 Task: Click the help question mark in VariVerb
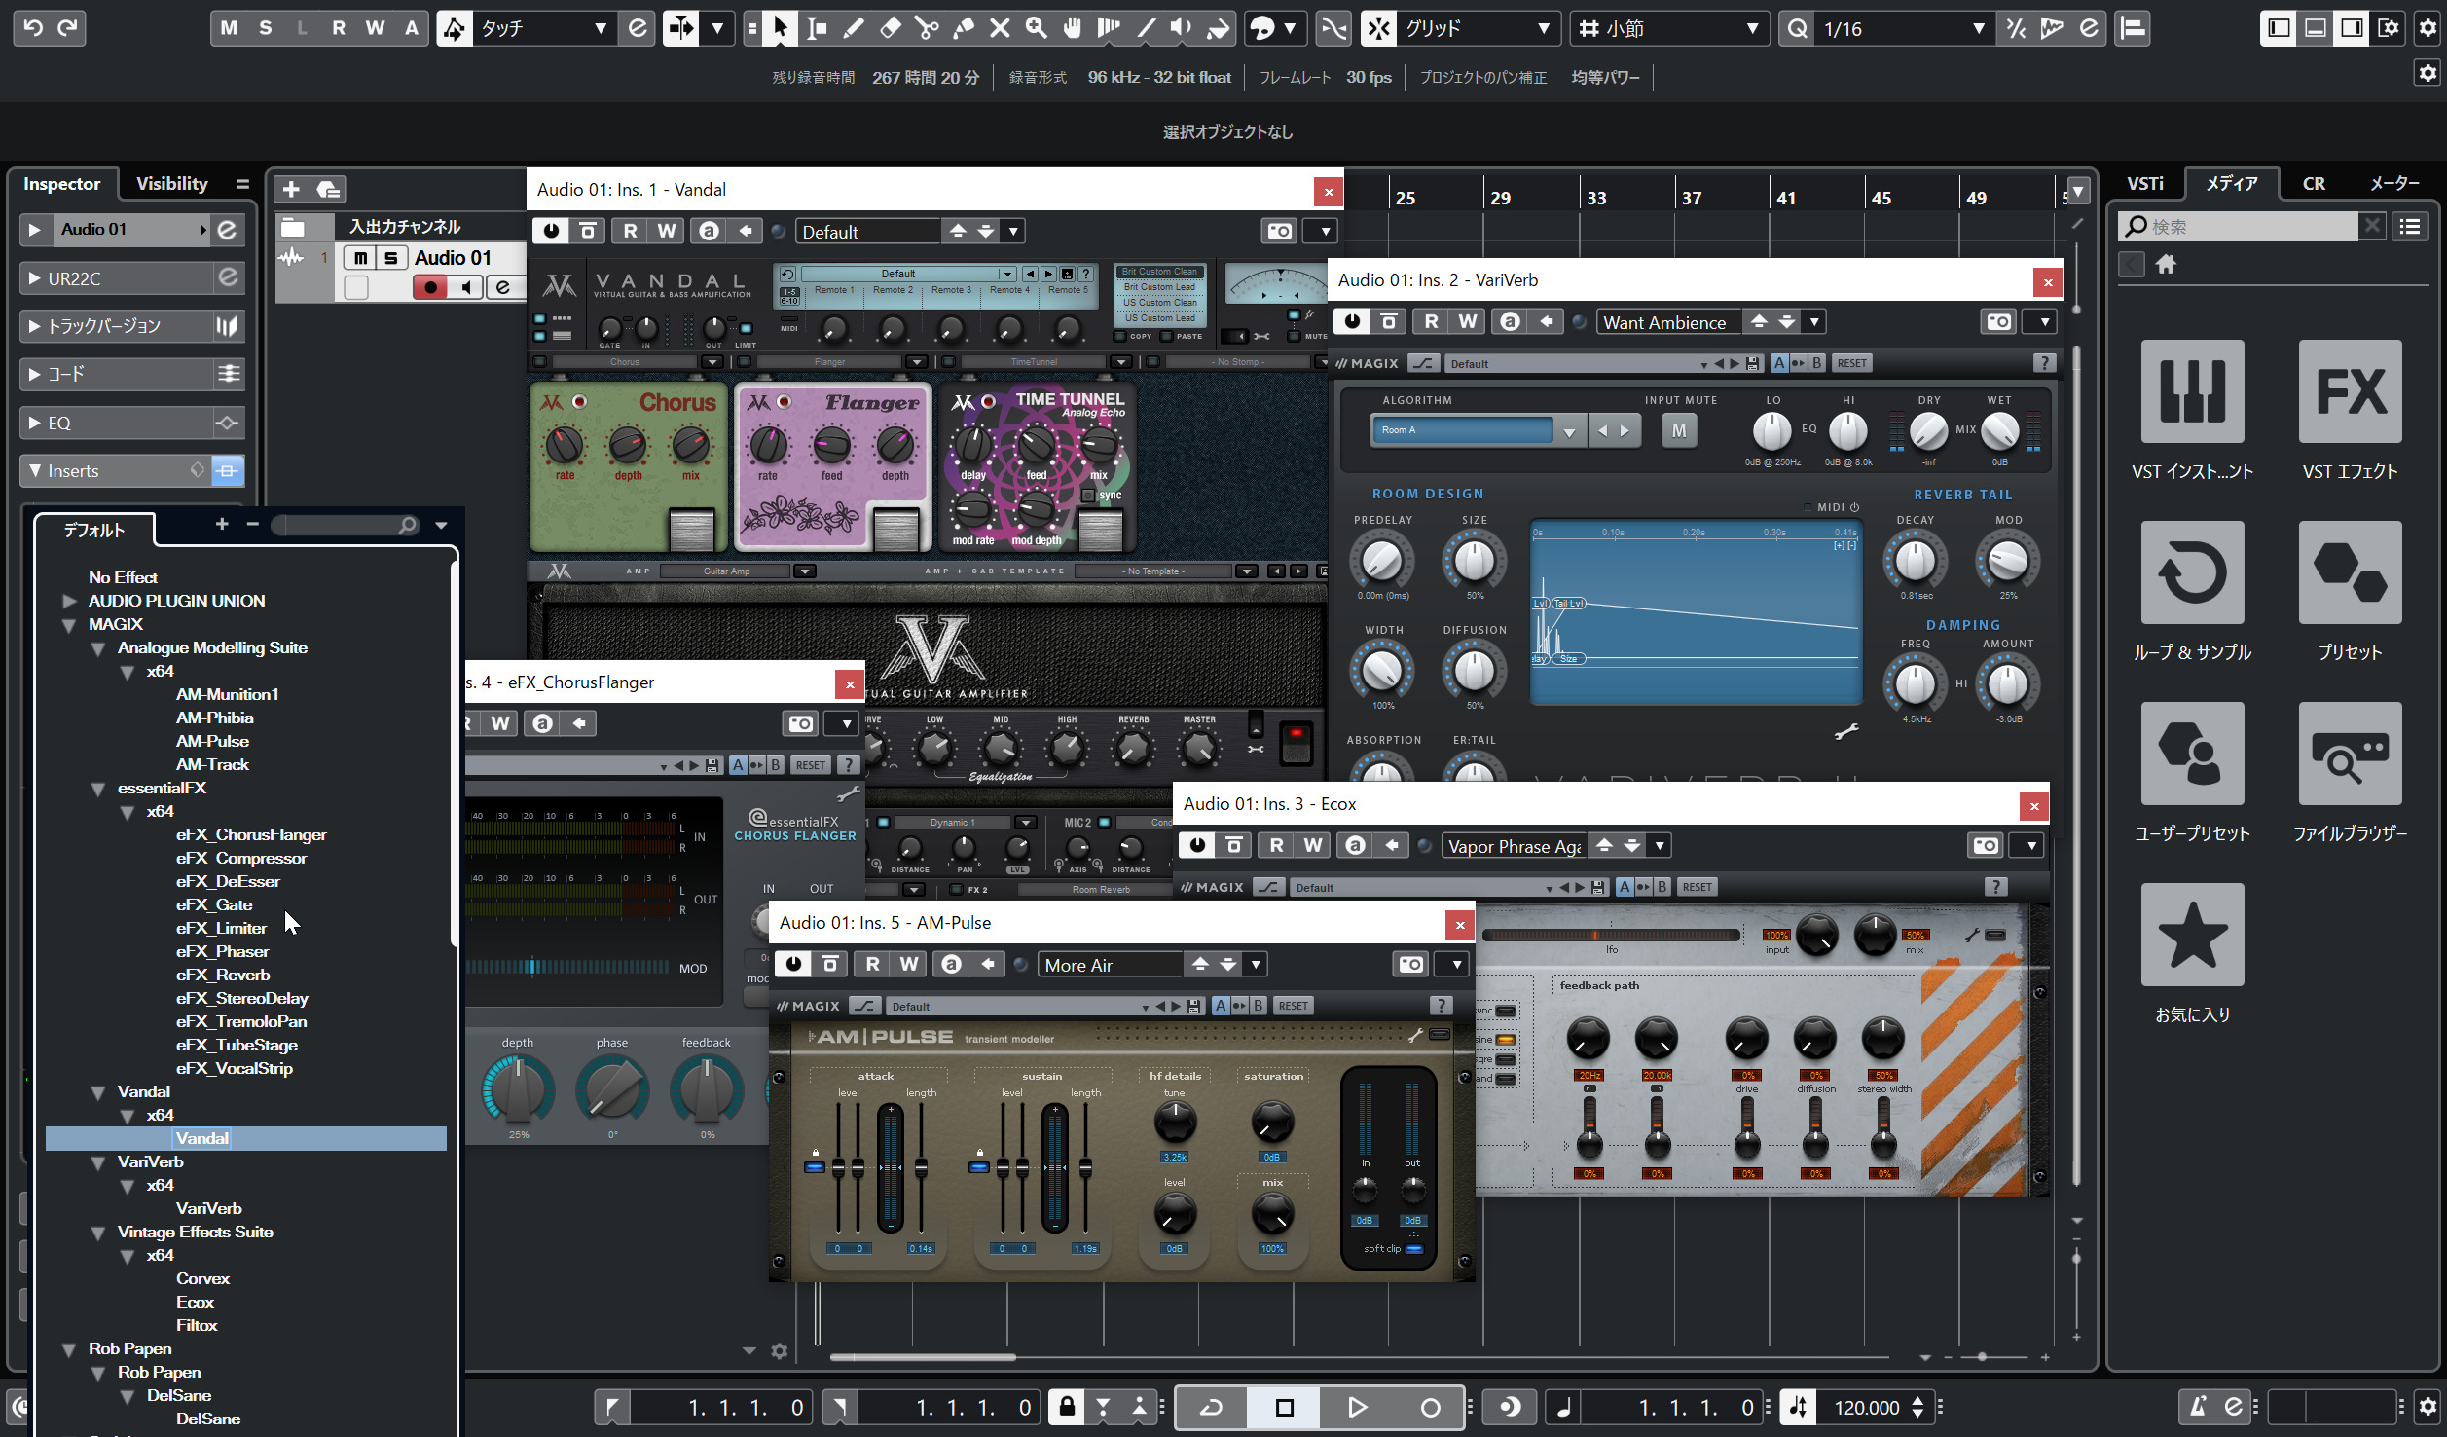click(x=2043, y=363)
